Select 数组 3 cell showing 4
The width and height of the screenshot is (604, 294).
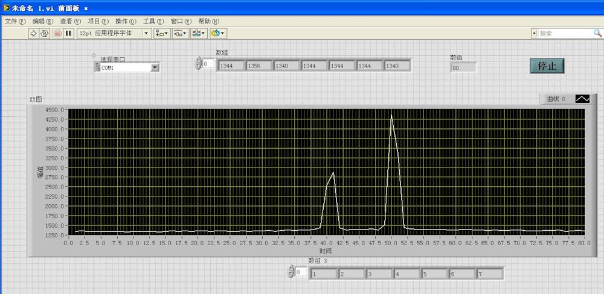coord(406,274)
